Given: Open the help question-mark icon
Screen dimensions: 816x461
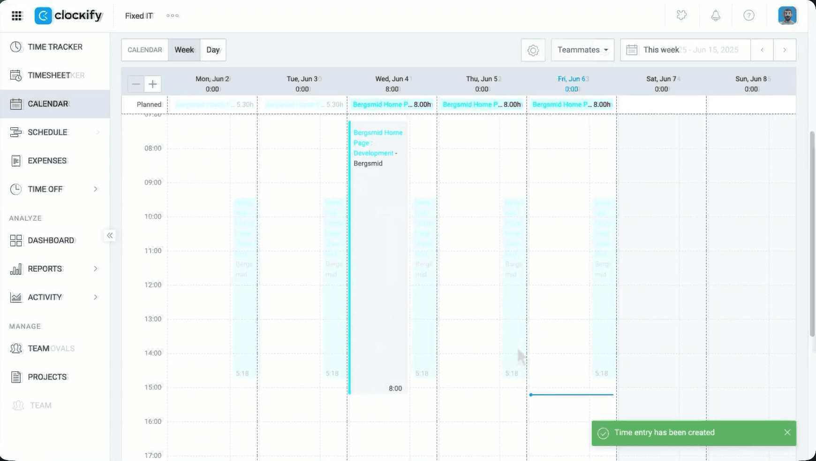Looking at the screenshot, I should [749, 15].
